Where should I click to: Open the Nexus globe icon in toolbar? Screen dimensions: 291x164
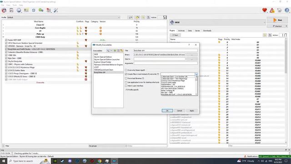pos(19,10)
